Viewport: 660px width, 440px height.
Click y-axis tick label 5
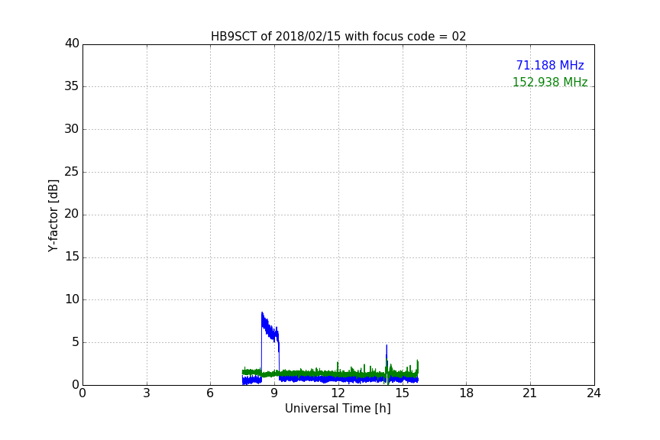coord(76,342)
